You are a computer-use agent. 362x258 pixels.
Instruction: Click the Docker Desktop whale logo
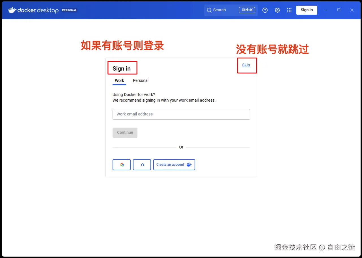click(12, 10)
